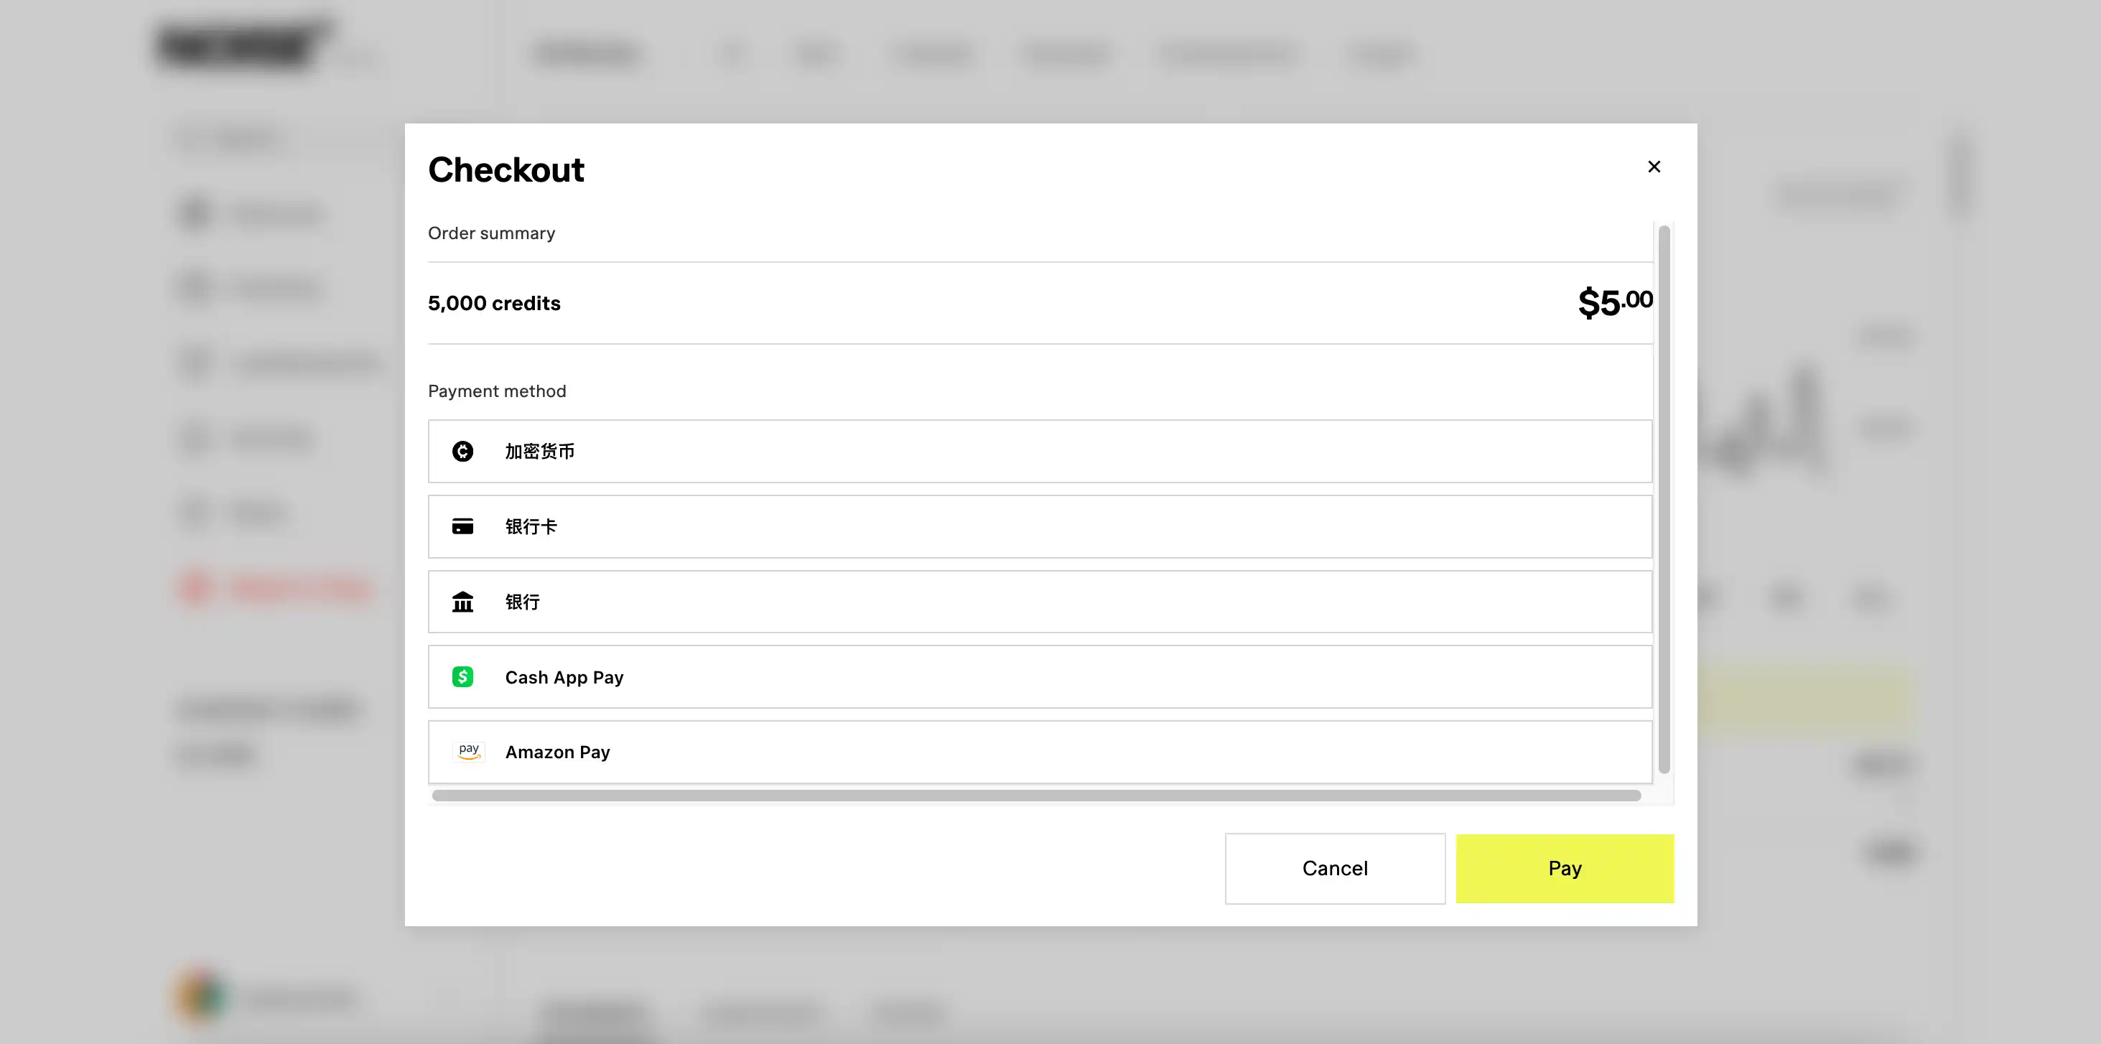The image size is (2101, 1044).
Task: Click the green Cash App logo
Action: pos(462,677)
